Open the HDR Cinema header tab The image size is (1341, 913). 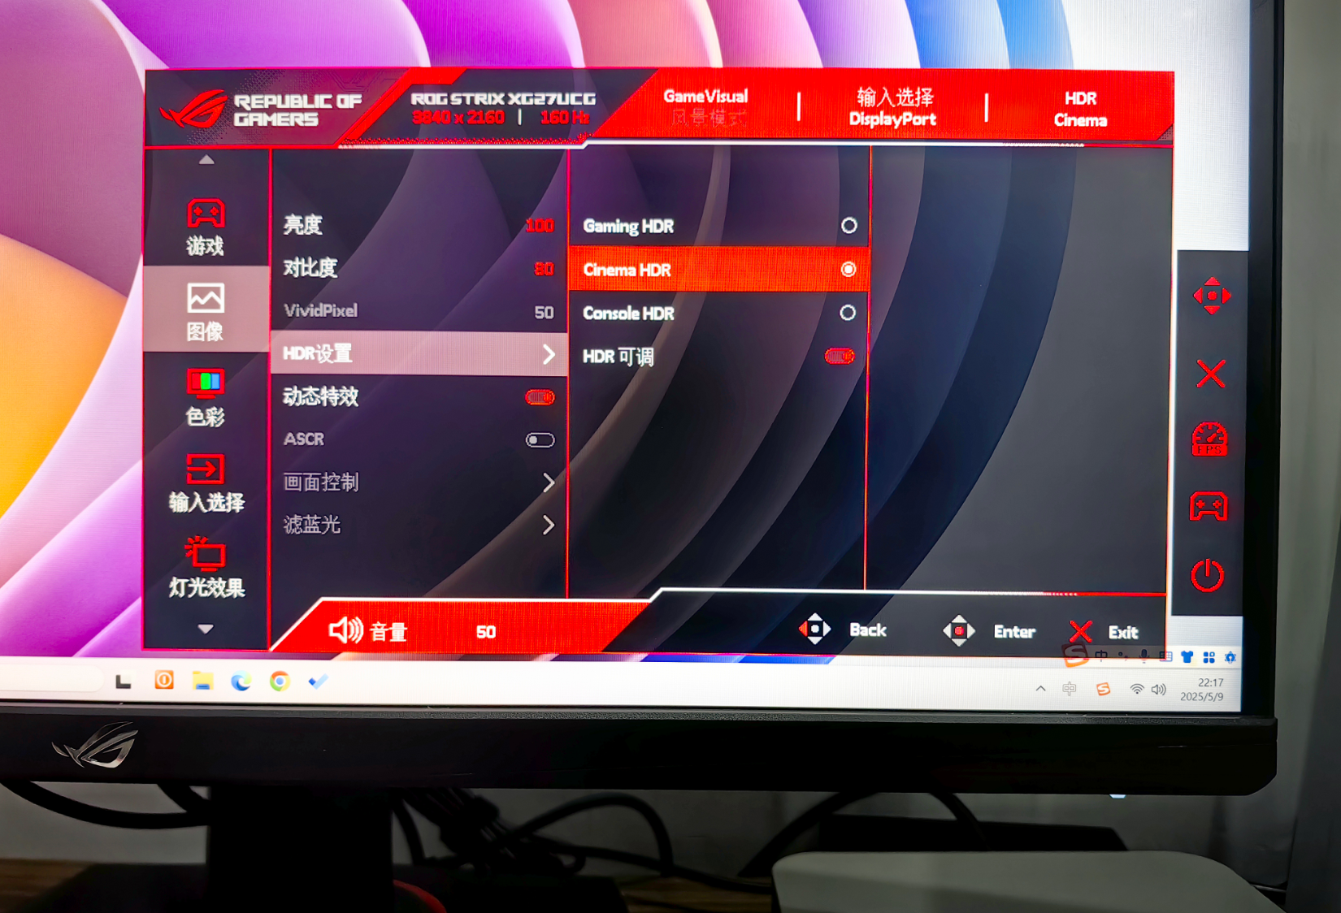pos(1080,109)
